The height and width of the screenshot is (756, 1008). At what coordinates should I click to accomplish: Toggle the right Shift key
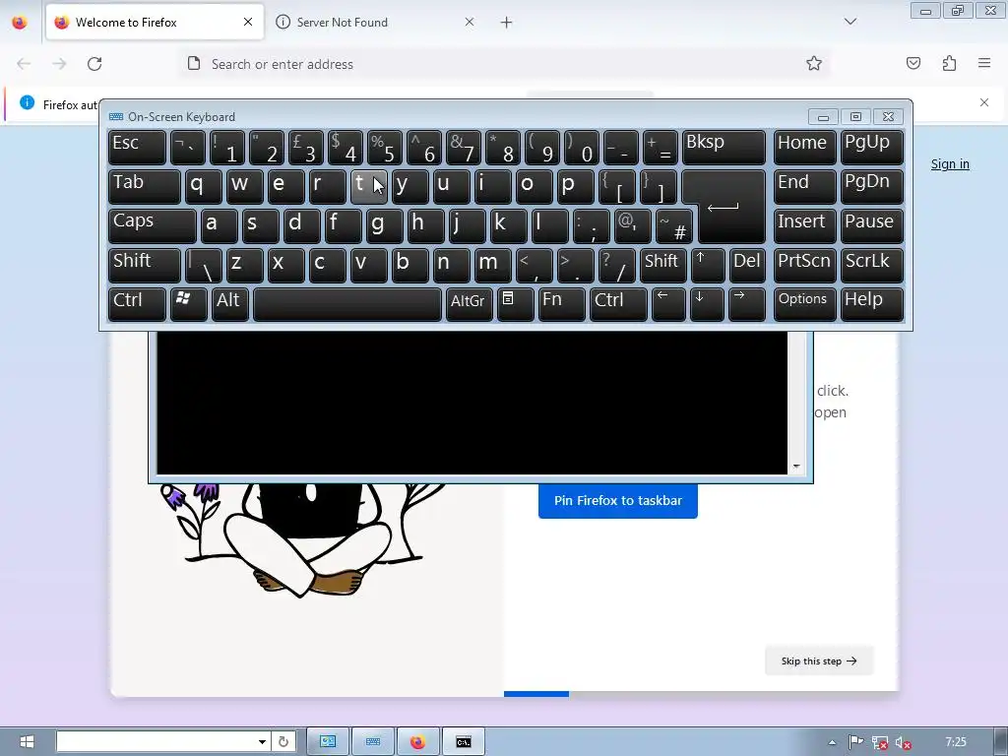(x=662, y=266)
